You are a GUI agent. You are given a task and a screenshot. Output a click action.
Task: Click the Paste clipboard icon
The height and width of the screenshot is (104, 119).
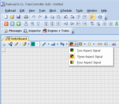click(x=58, y=17)
